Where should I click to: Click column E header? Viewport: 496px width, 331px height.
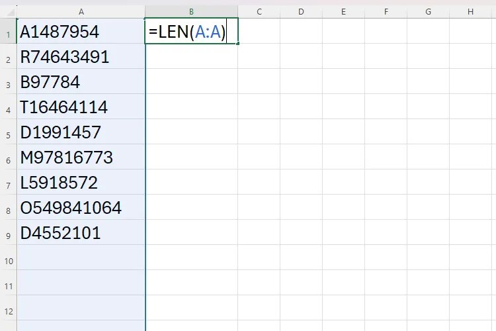point(343,11)
